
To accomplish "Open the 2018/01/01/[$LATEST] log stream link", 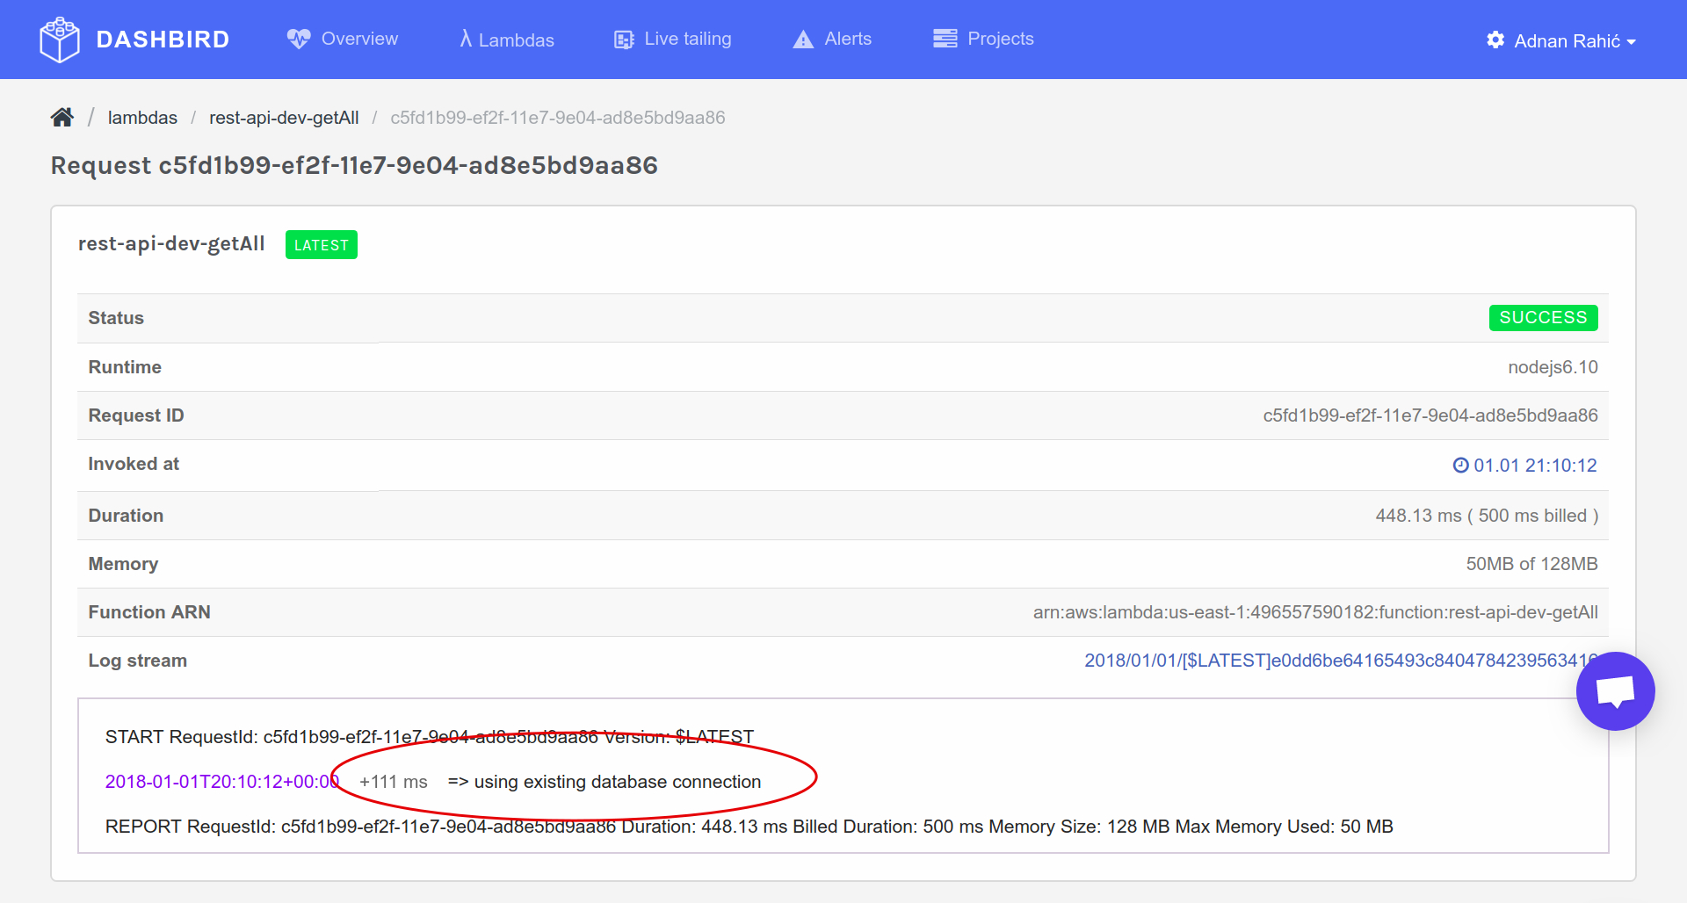I will click(1341, 661).
